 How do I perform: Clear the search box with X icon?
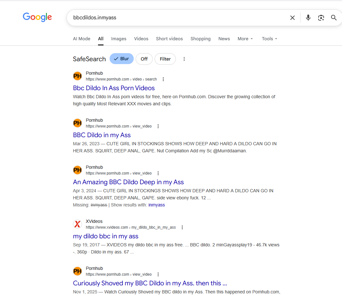(292, 18)
